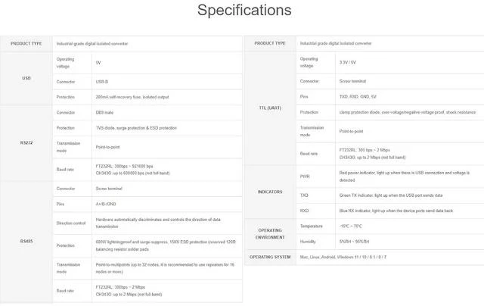This screenshot has width=484, height=306.
Task: Click the USB-B connector value
Action: coord(102,82)
